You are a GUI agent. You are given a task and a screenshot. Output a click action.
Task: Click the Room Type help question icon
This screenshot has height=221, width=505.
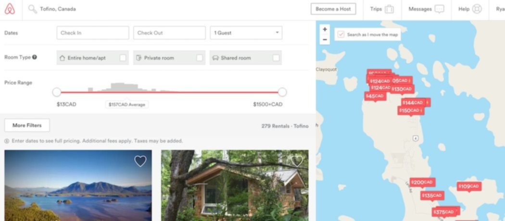[35, 57]
